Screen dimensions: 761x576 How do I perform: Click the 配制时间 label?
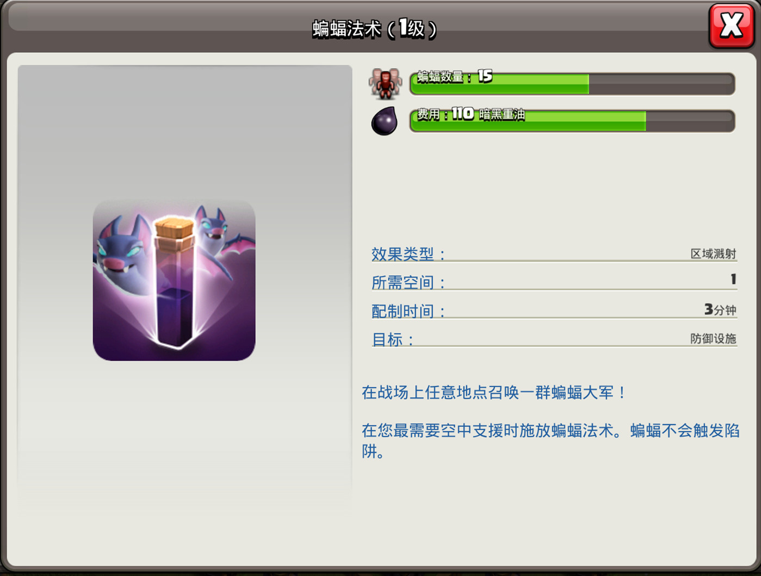point(409,311)
